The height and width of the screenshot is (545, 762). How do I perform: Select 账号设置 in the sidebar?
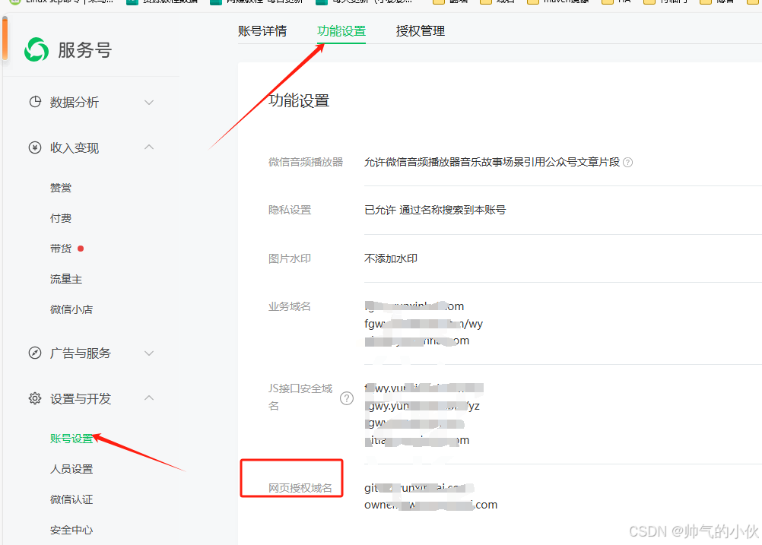(71, 438)
